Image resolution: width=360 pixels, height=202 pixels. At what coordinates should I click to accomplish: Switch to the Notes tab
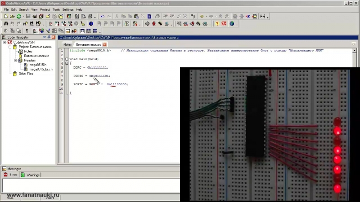[67, 45]
